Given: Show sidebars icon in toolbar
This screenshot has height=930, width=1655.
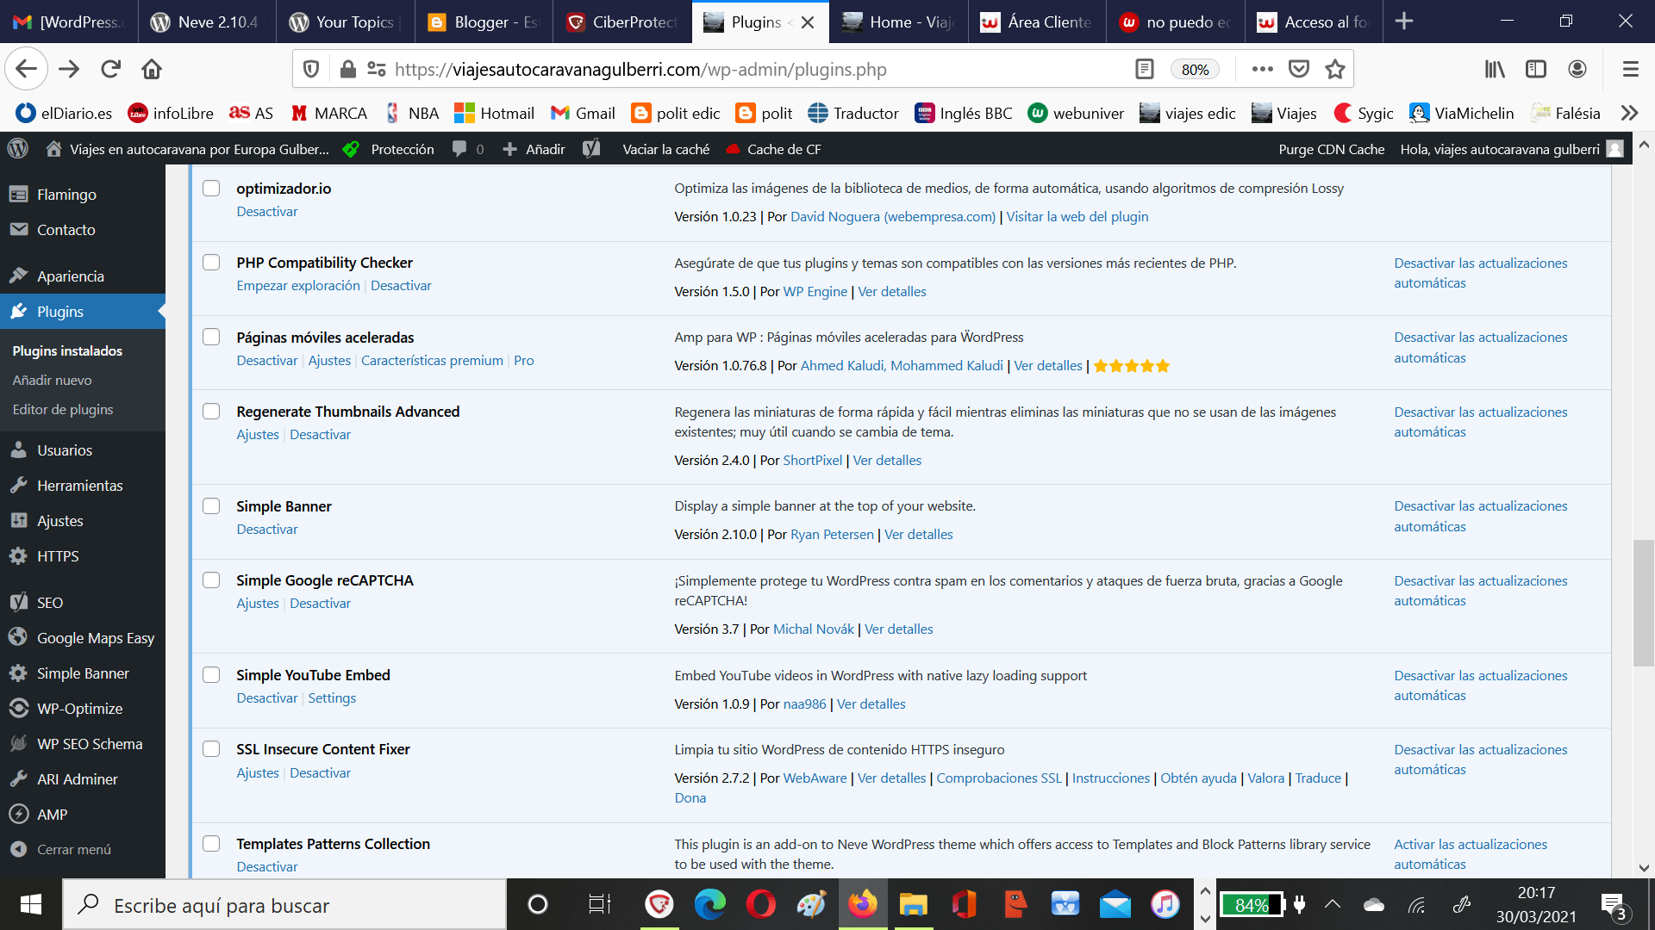Looking at the screenshot, I should coord(1536,69).
